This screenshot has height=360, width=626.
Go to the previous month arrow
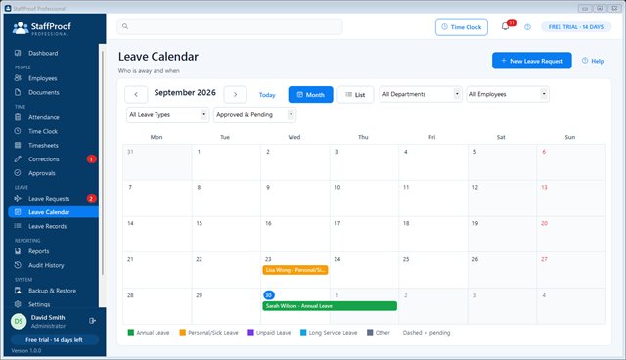tap(136, 94)
